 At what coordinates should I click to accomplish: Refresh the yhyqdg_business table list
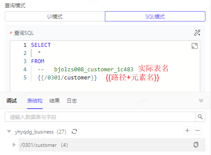[x=74, y=131]
